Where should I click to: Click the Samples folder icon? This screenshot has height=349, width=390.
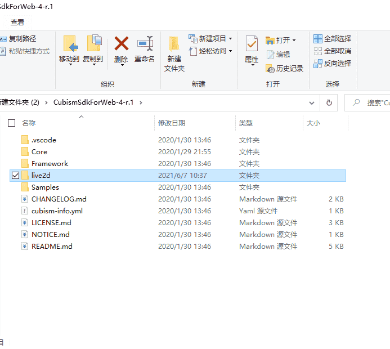(25, 187)
